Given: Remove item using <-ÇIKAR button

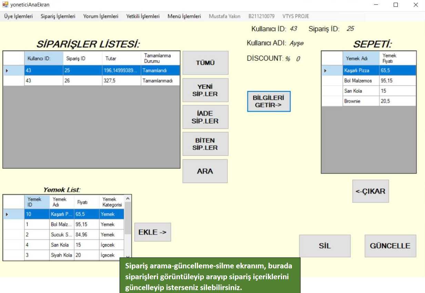Looking at the screenshot, I should 370,191.
